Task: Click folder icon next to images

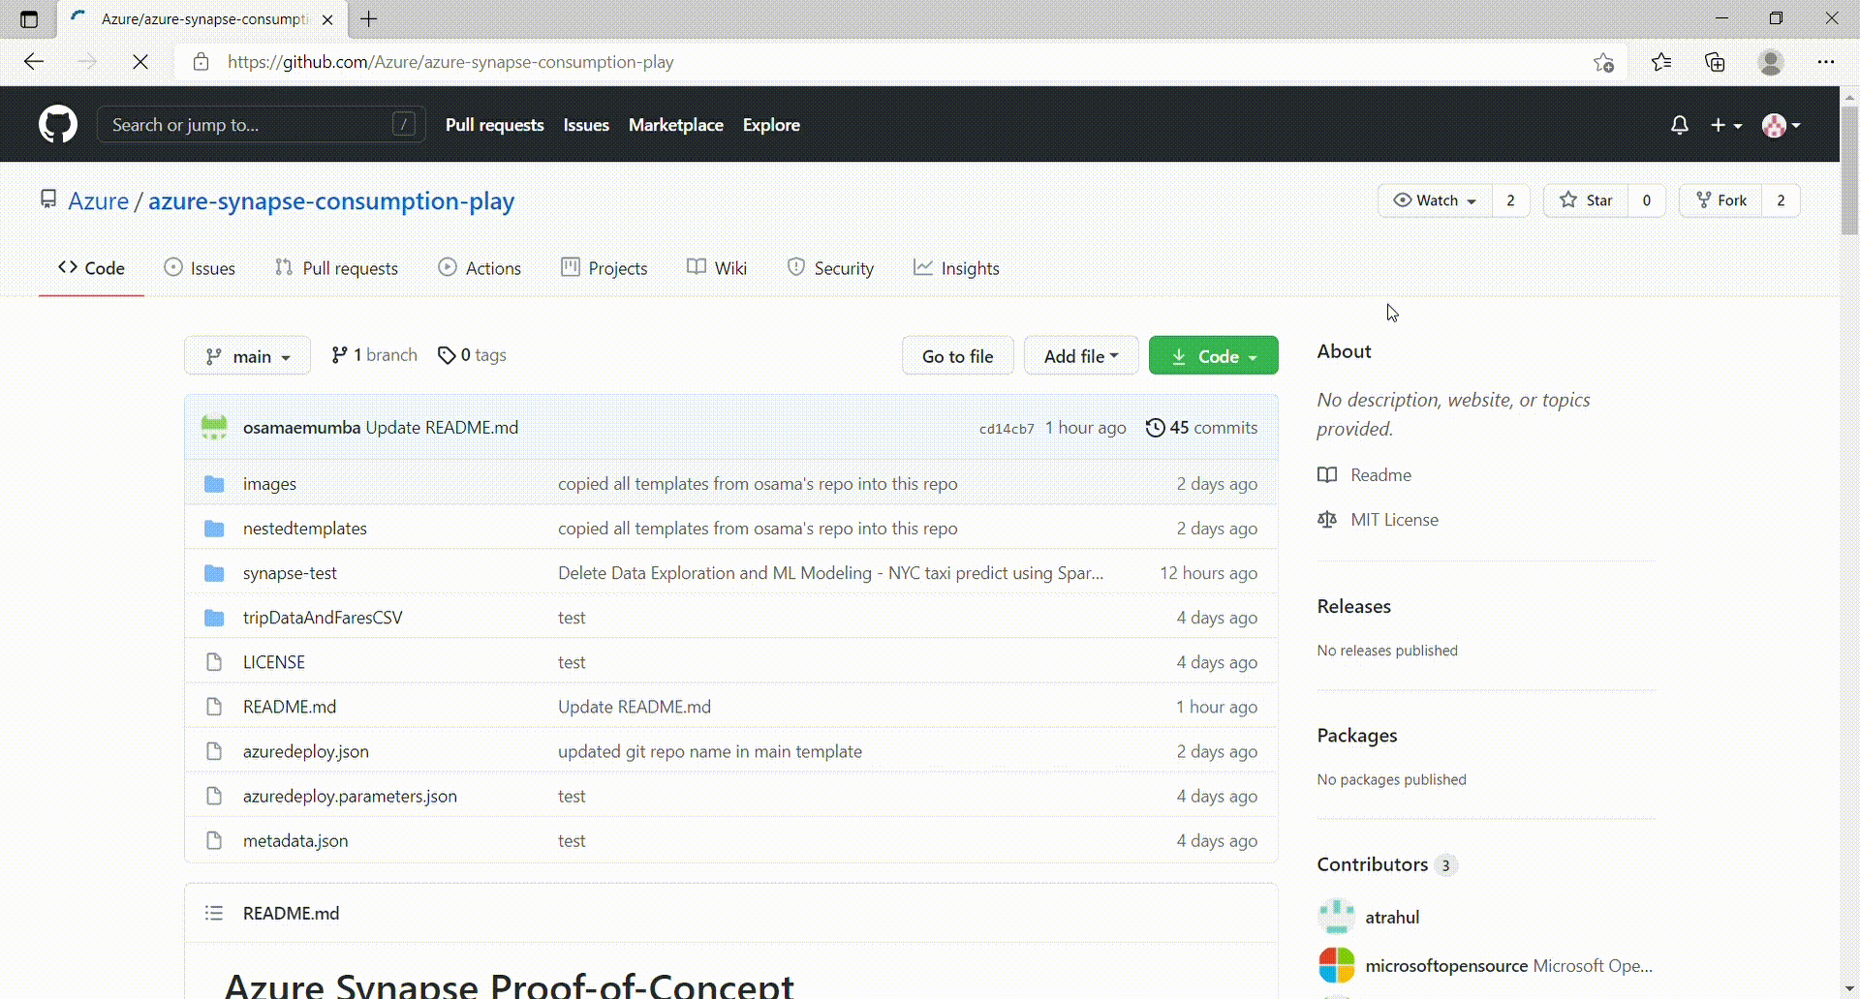Action: tap(214, 484)
